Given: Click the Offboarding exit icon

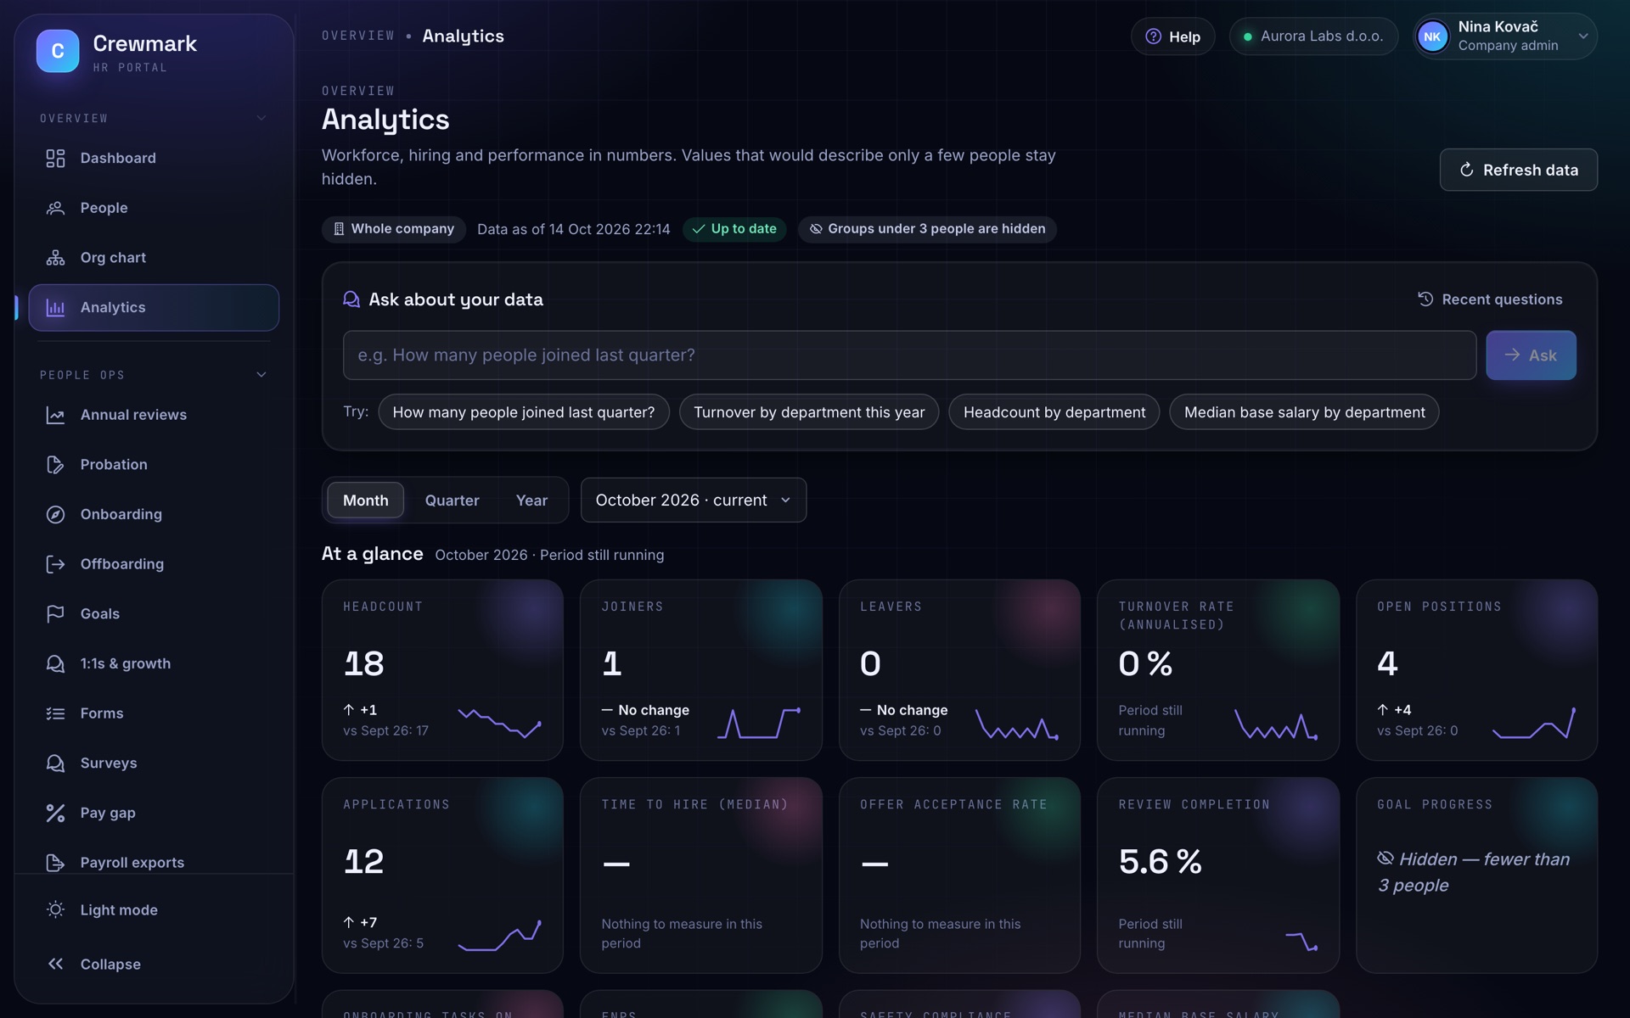Looking at the screenshot, I should coord(55,564).
